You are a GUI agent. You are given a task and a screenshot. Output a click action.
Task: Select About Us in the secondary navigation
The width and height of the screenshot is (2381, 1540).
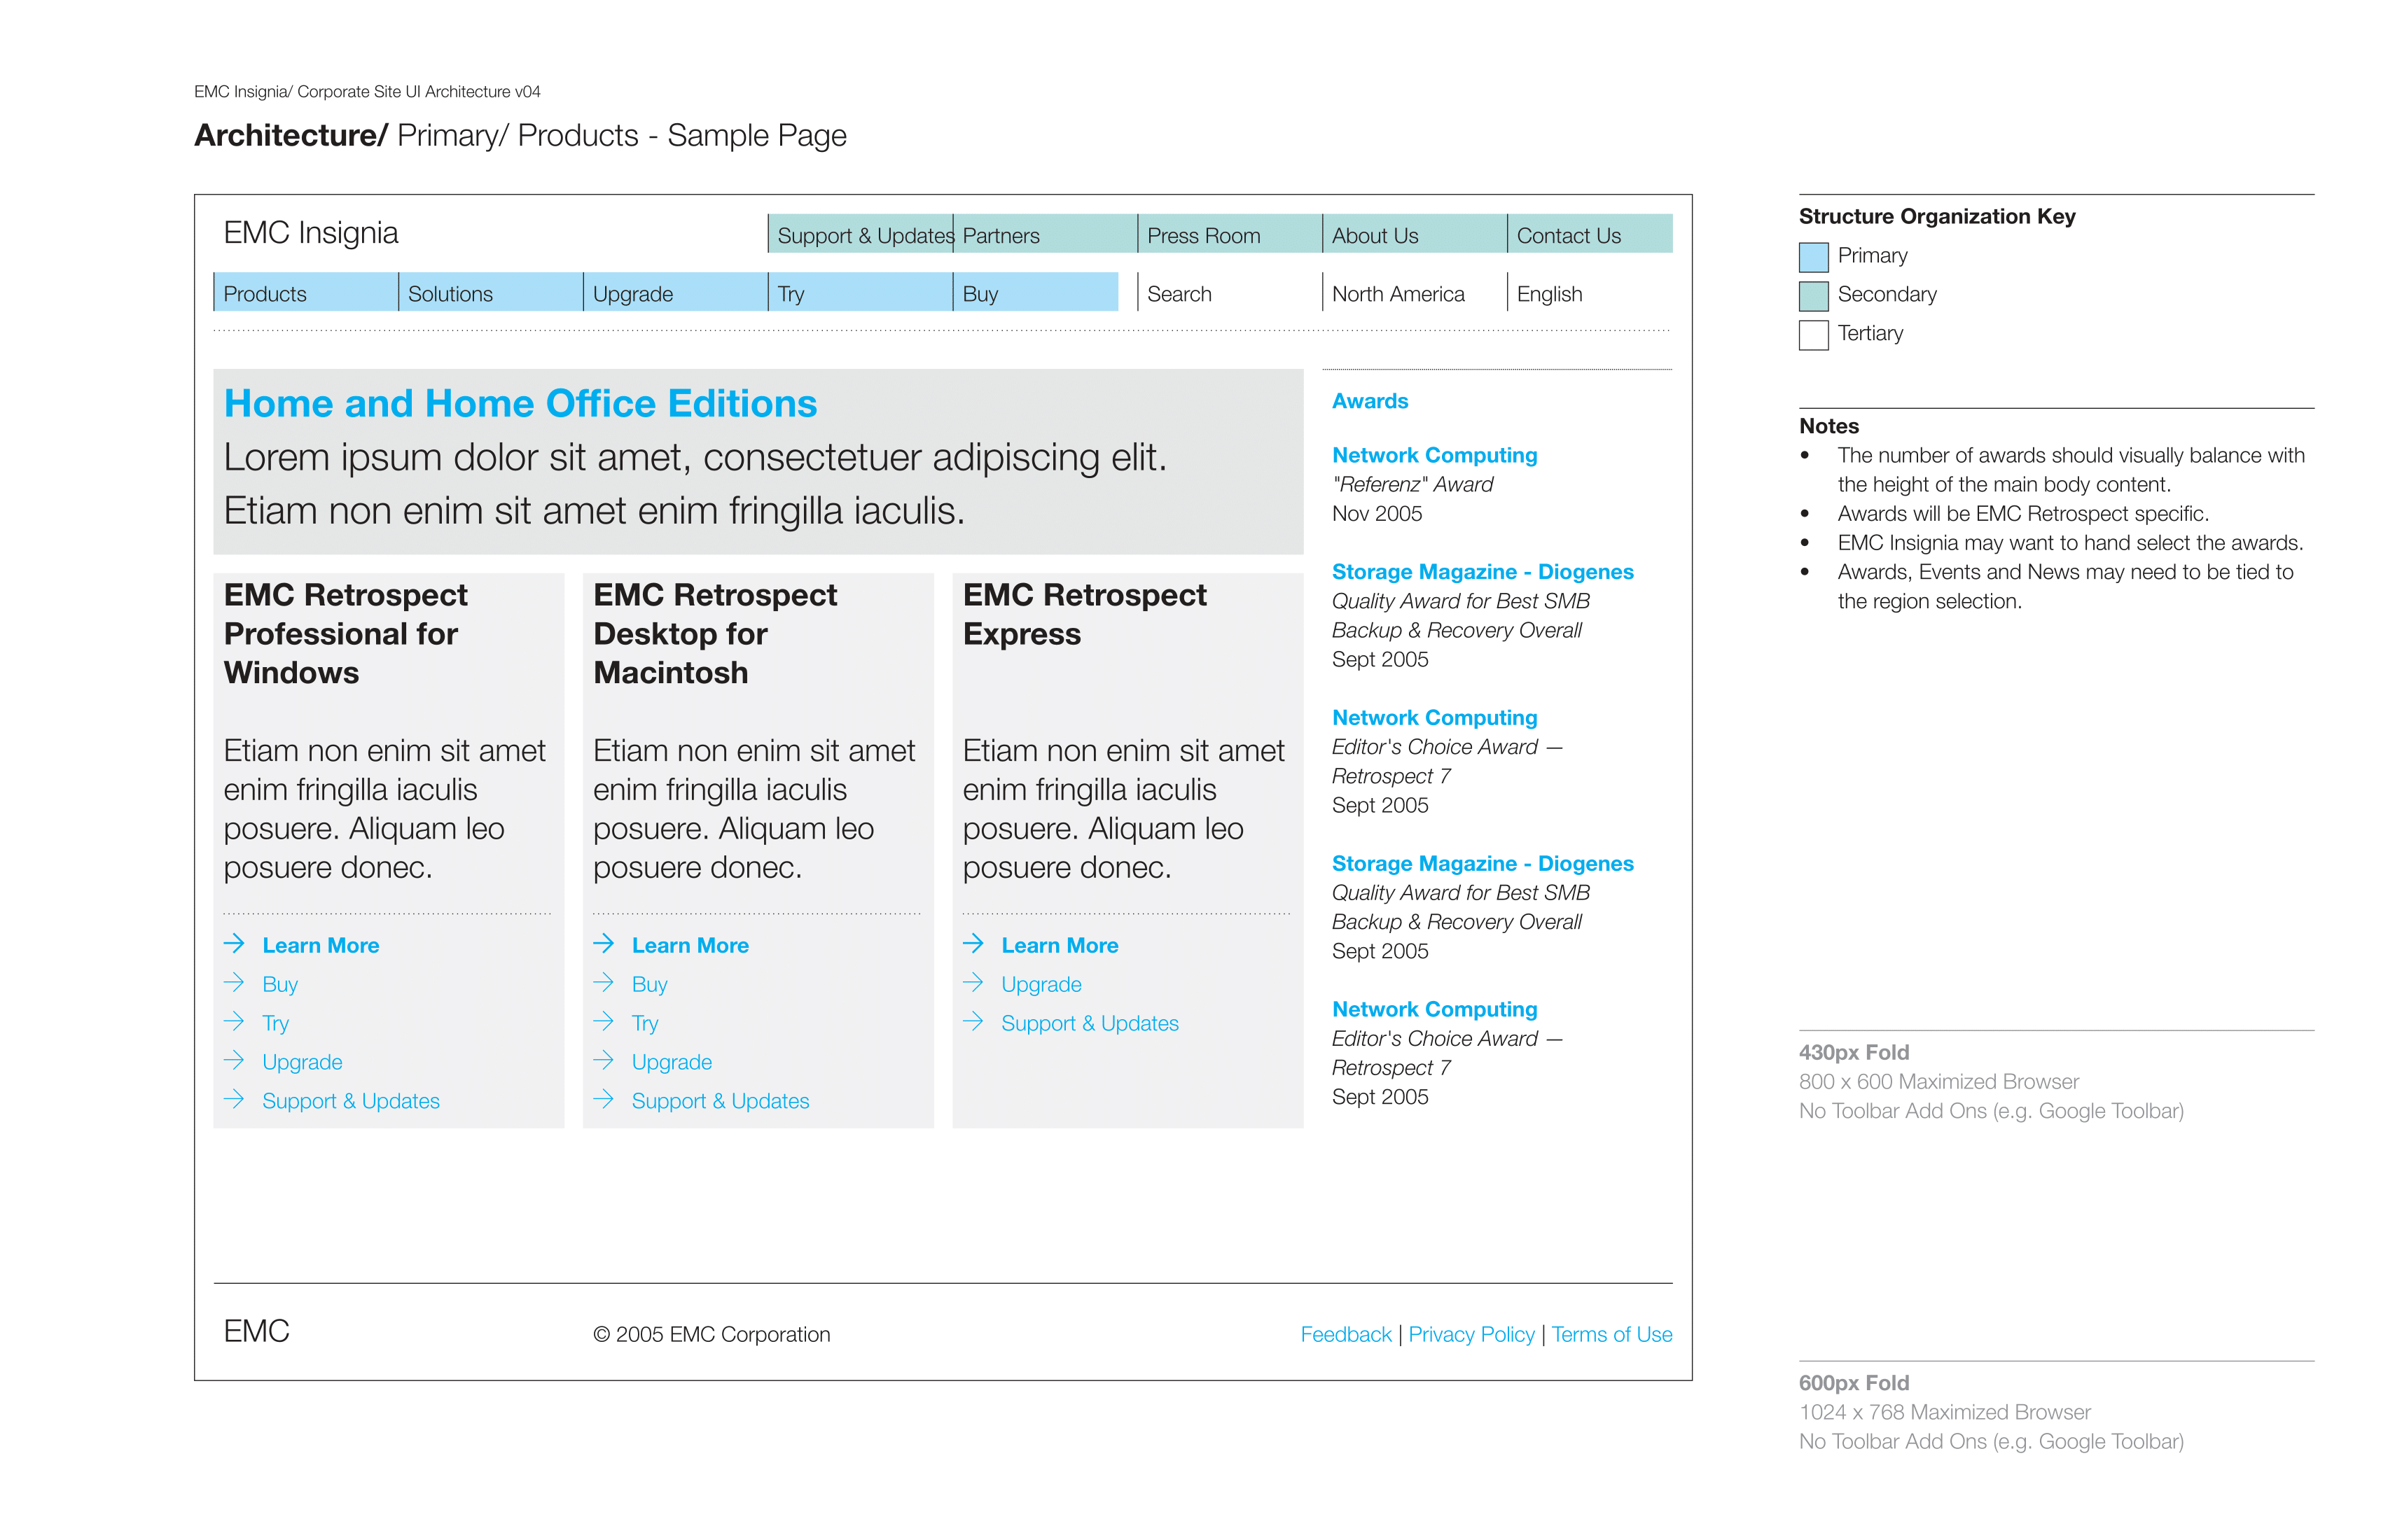(x=1415, y=234)
